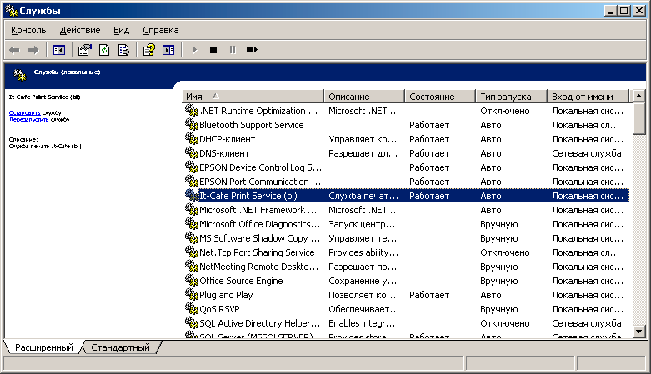The height and width of the screenshot is (374, 651).
Task: Open the Справка menu
Action: pos(161,30)
